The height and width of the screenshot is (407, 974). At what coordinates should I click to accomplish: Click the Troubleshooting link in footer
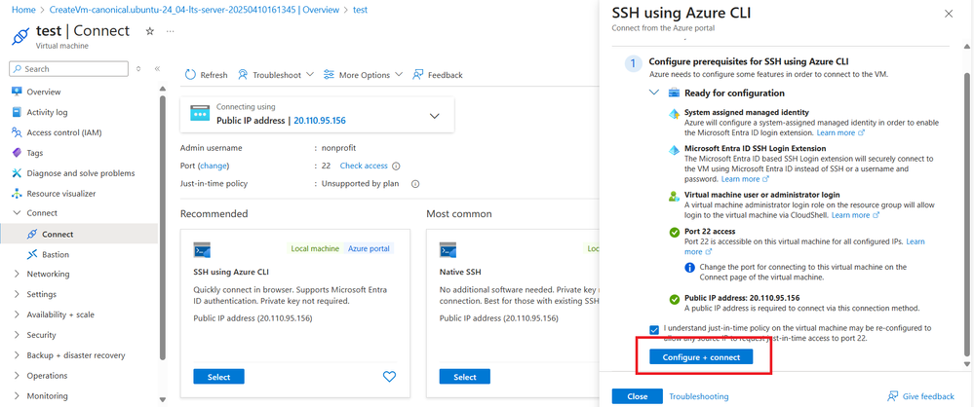698,396
